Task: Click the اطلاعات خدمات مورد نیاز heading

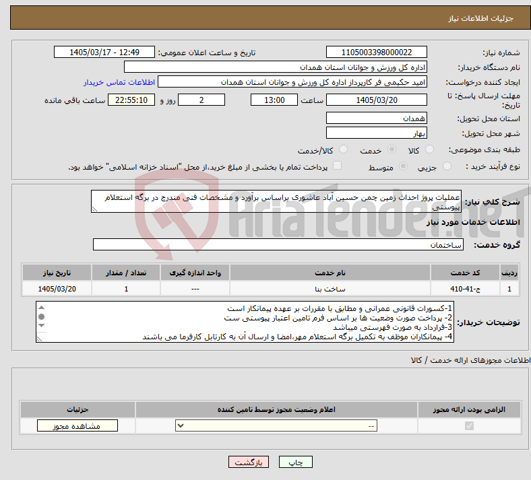Action: click(473, 222)
